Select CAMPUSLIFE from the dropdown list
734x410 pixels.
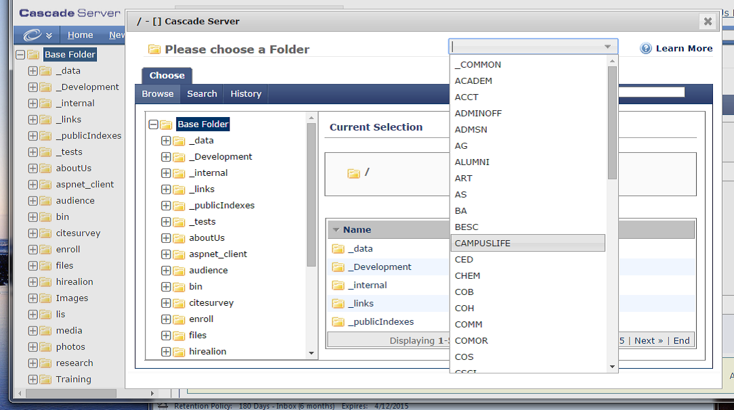[x=527, y=243]
